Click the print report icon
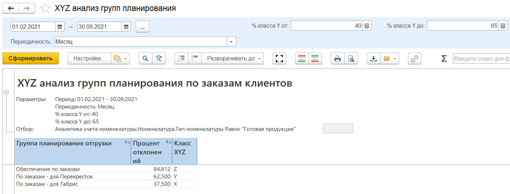Viewport: 510px width, 194px height. (x=337, y=59)
